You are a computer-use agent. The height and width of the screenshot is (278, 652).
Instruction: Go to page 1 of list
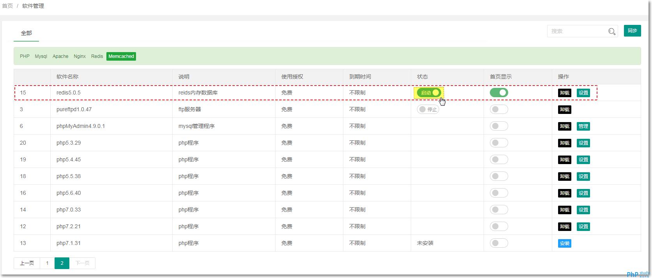click(x=47, y=263)
